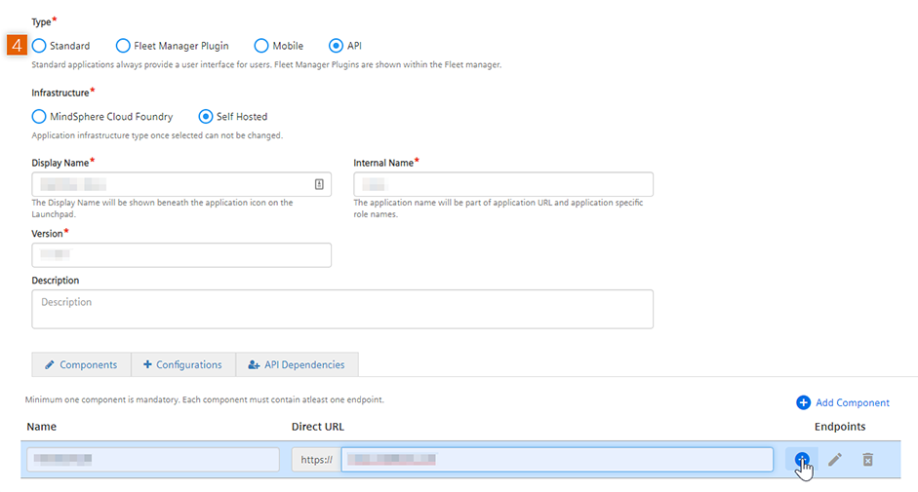918x492 pixels.
Task: Edit the component using the pencil icon
Action: (835, 459)
